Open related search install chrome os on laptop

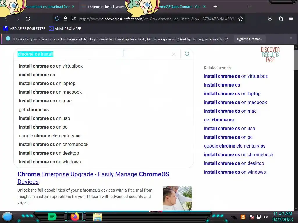(232, 94)
